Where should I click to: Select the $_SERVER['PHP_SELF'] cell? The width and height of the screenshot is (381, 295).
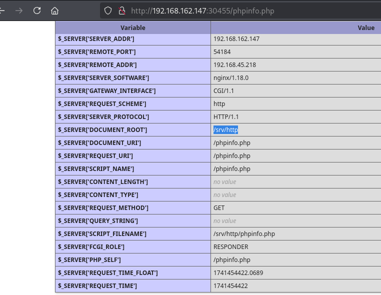click(133, 260)
